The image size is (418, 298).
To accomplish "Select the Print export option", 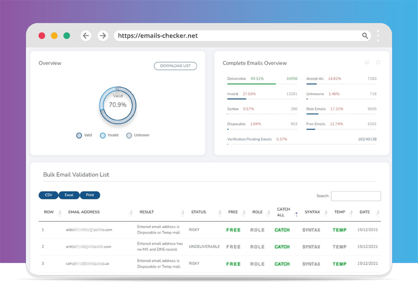I will (x=90, y=195).
